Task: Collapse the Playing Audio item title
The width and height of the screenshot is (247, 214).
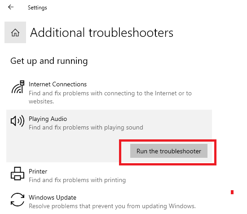Action: (x=48, y=119)
